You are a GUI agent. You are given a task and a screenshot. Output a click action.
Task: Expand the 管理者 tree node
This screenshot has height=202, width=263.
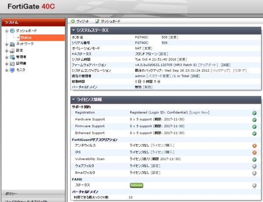tap(7, 57)
